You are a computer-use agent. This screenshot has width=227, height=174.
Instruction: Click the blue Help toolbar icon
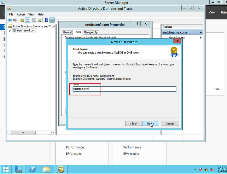pos(46,20)
